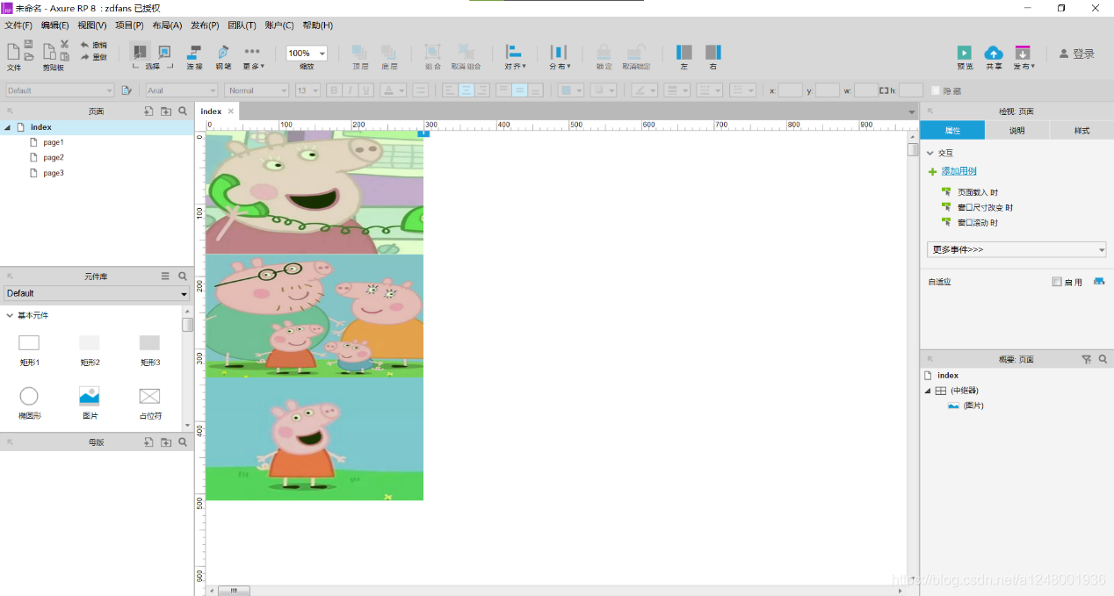Screen dimensions: 1114x596
Task: Center-align text horizontally
Action: click(x=466, y=90)
